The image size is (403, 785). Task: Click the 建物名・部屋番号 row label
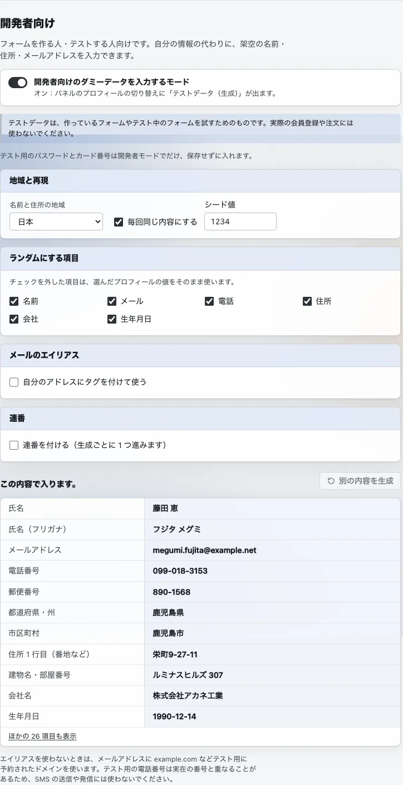[x=40, y=675]
